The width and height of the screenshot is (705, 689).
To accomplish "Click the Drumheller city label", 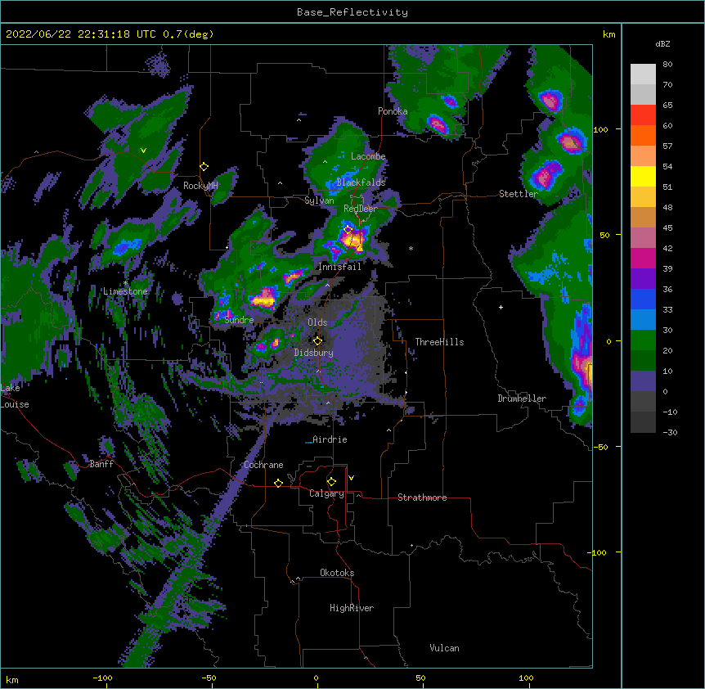I will tap(522, 399).
